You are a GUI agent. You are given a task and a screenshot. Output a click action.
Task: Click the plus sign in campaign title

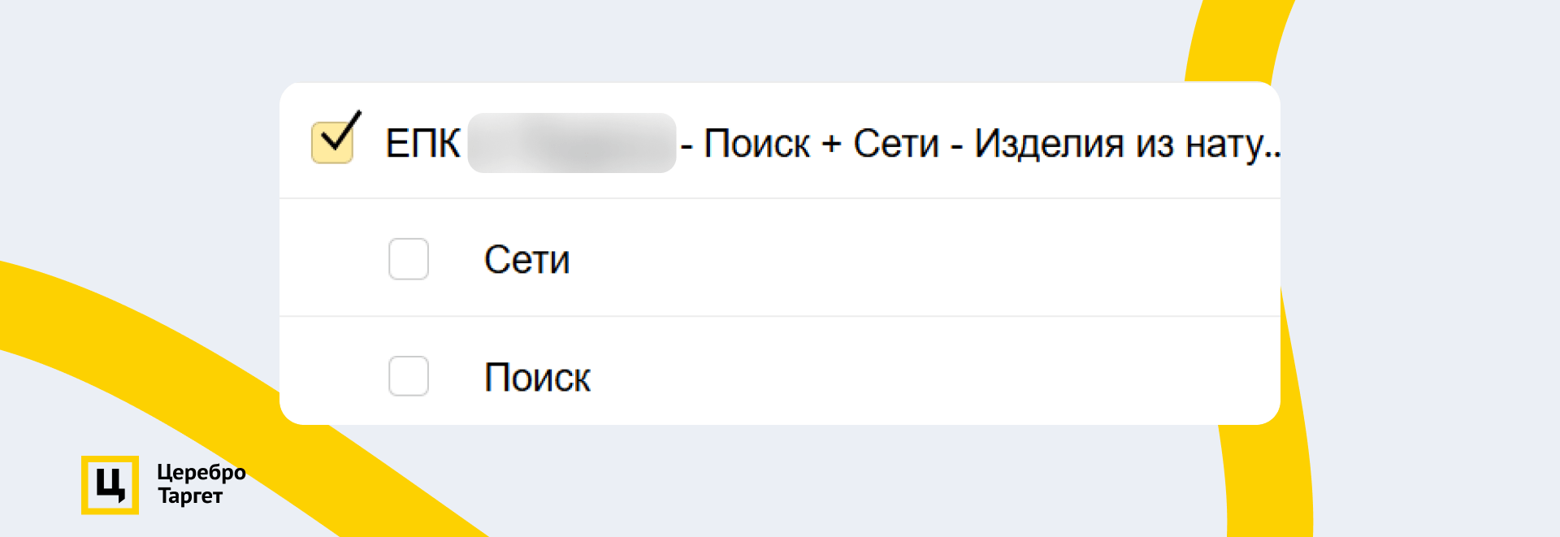(831, 145)
